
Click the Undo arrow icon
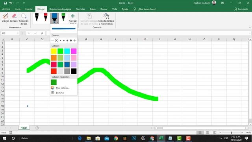[11, 3]
